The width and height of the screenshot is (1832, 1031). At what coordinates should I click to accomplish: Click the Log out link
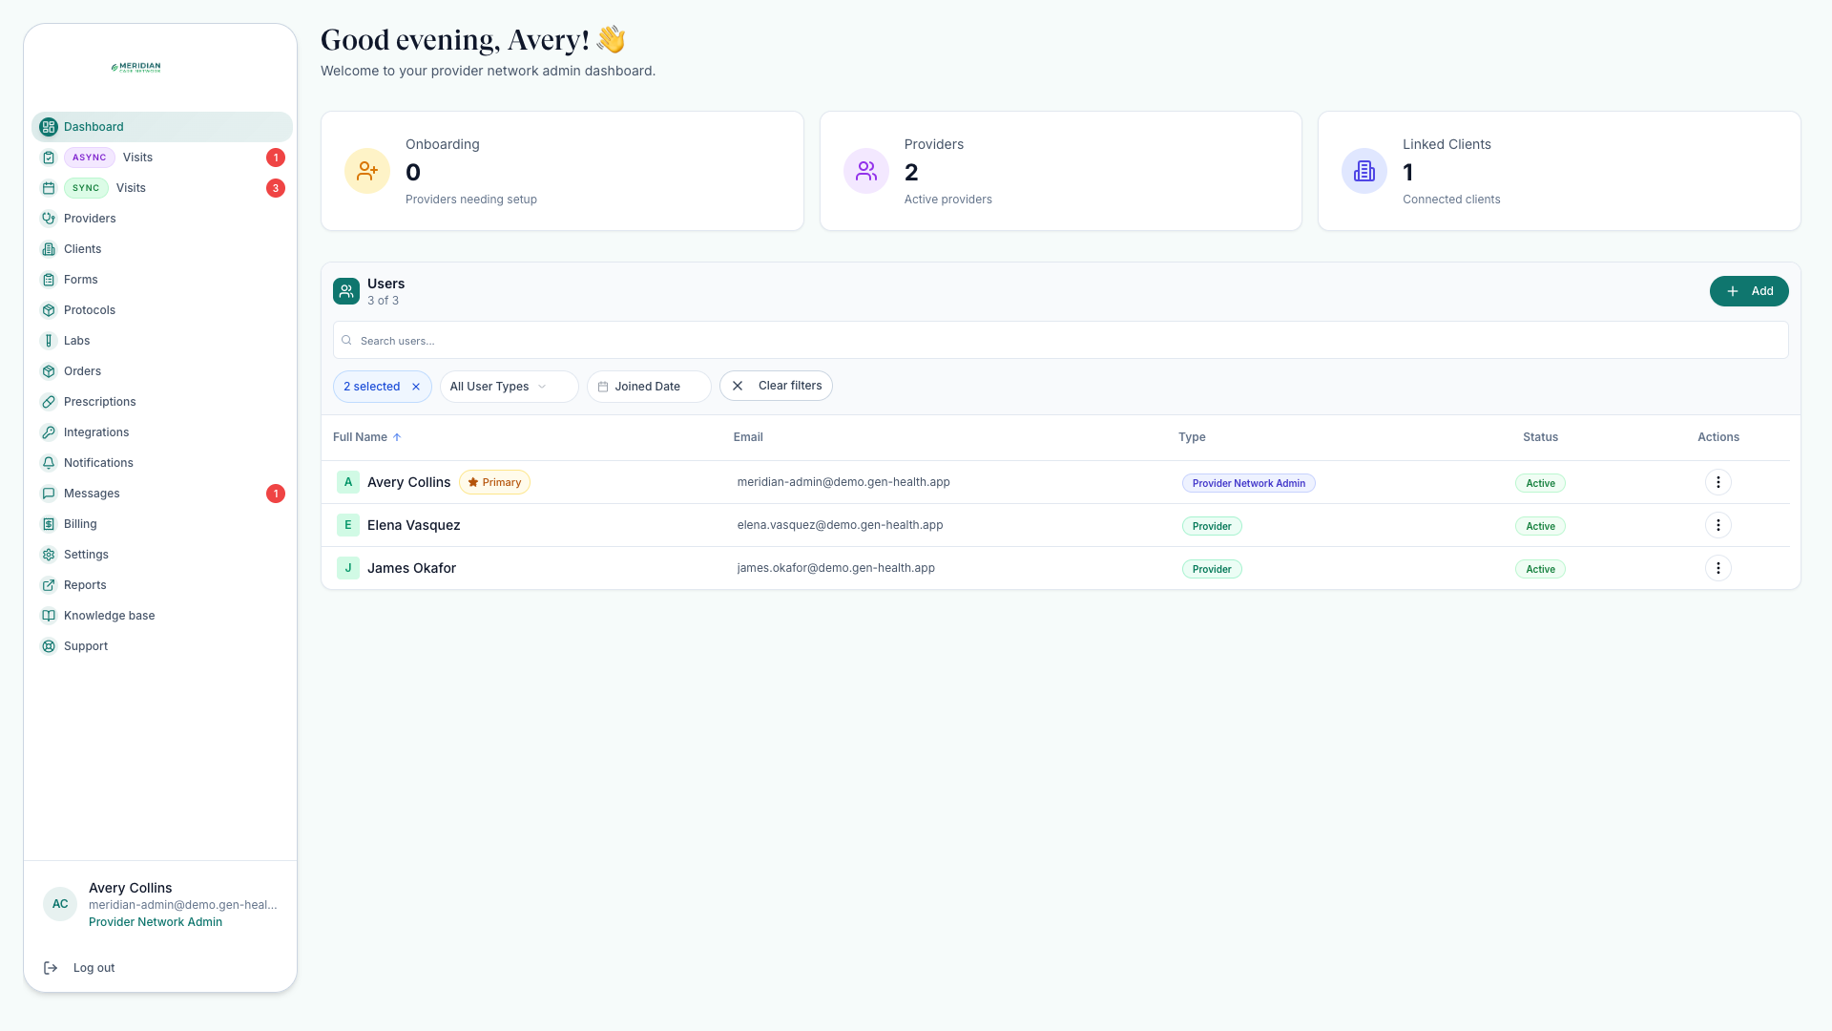tap(94, 968)
